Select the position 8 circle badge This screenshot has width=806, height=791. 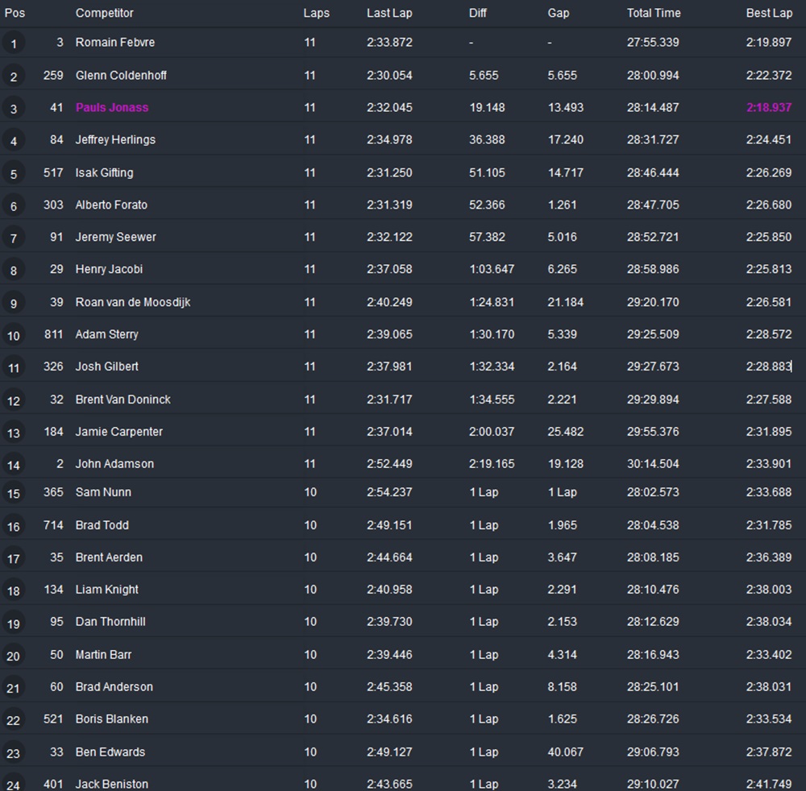click(13, 271)
